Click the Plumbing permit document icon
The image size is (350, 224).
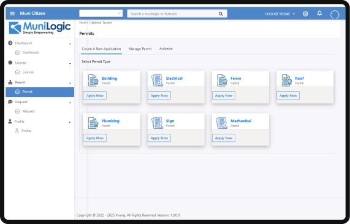click(93, 123)
